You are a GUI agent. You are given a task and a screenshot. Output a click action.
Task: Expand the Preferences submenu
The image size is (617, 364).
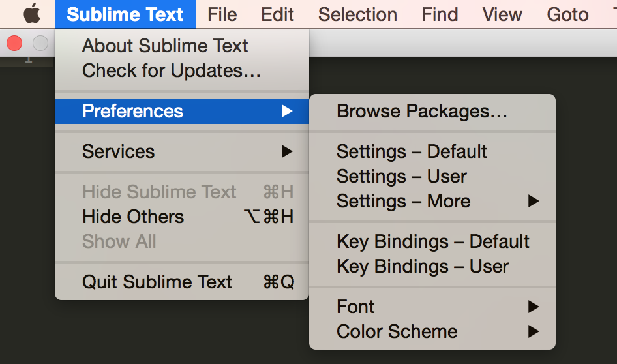click(x=182, y=112)
